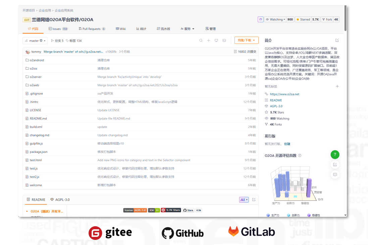Click the search icon in the file toolbar
This screenshot has width=368, height=245.
pos(201,41)
